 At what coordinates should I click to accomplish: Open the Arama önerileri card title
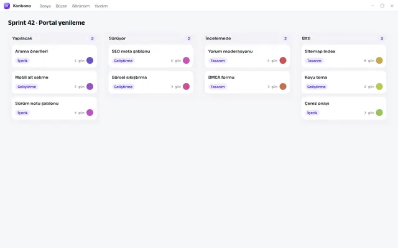click(32, 51)
